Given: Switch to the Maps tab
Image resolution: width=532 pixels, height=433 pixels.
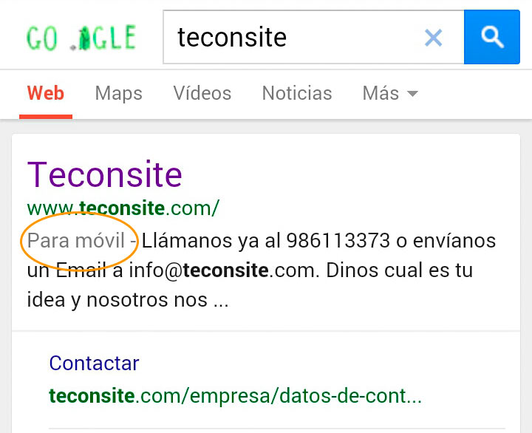Looking at the screenshot, I should pos(119,93).
